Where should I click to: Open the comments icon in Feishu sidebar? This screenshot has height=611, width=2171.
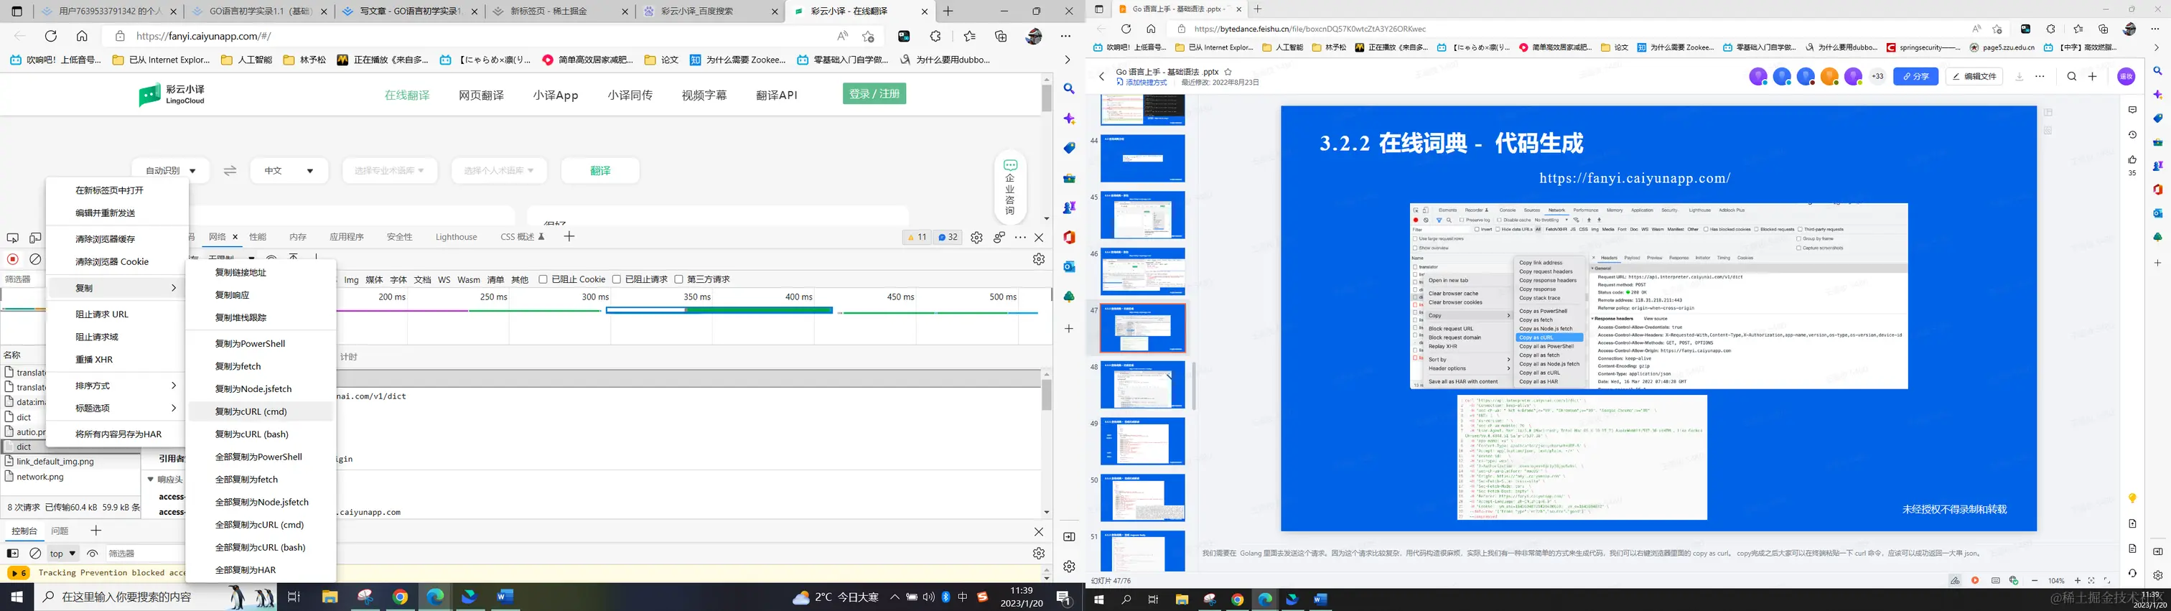point(2132,111)
